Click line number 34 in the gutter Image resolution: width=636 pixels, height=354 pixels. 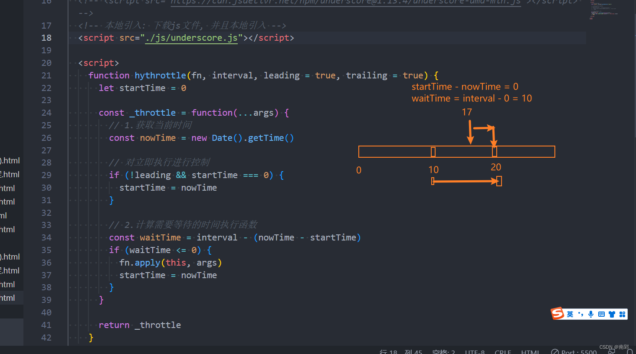coord(46,237)
